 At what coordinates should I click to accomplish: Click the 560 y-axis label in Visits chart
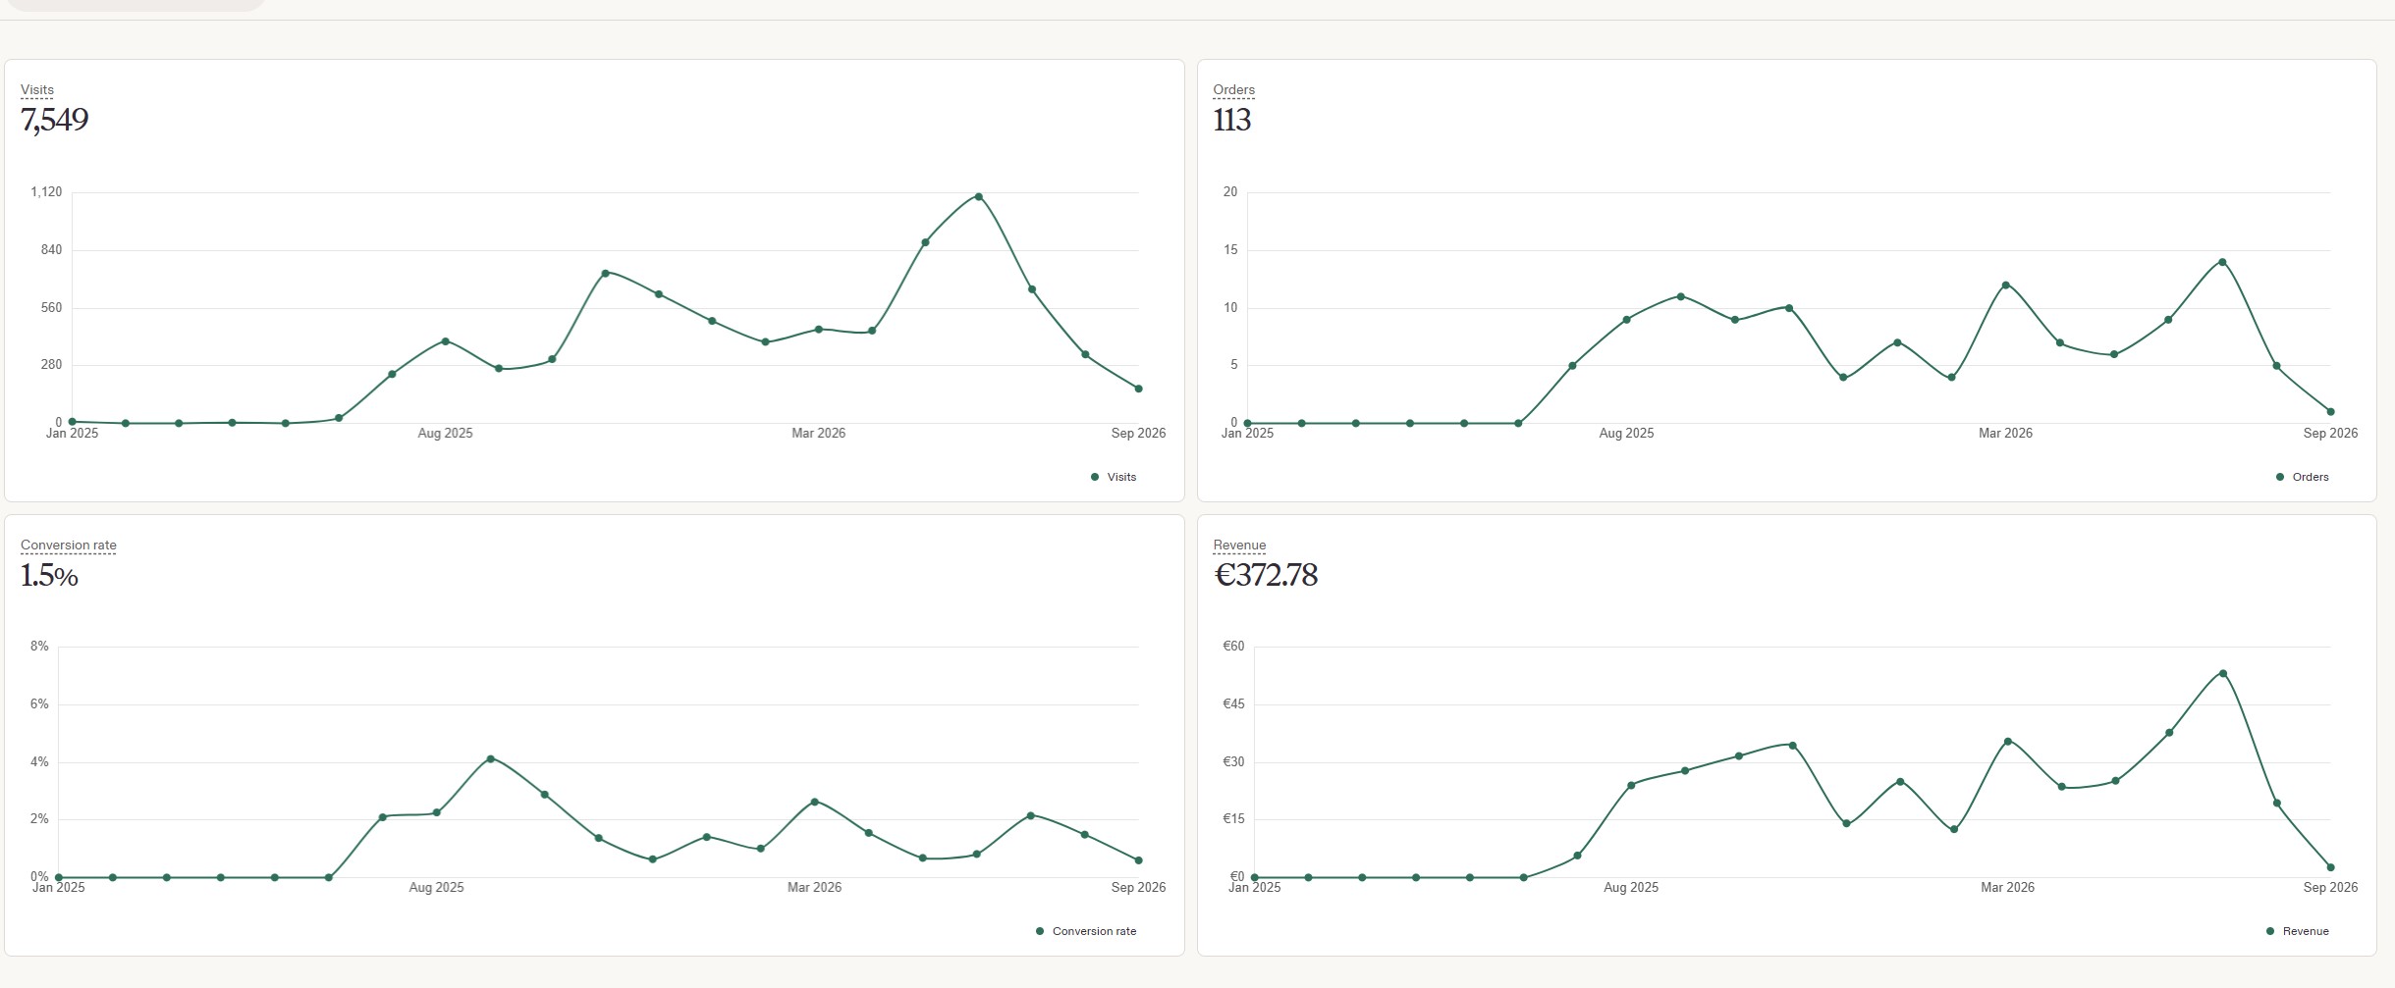tap(51, 307)
